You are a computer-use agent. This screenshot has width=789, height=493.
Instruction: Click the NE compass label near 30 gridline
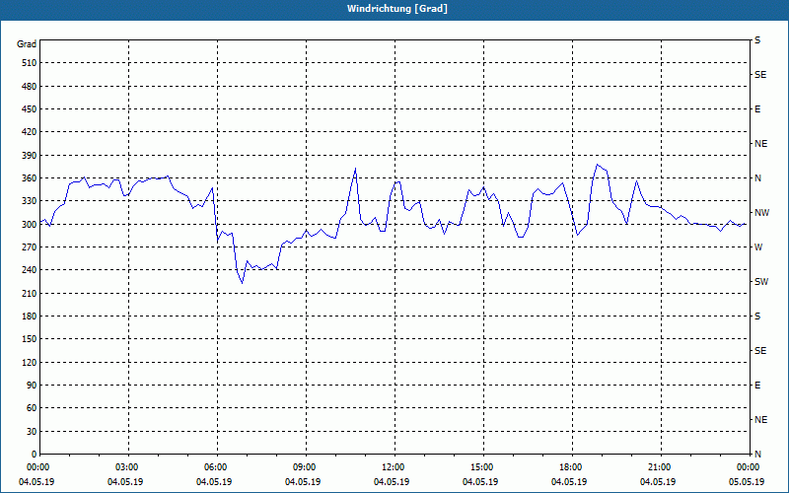(x=760, y=420)
